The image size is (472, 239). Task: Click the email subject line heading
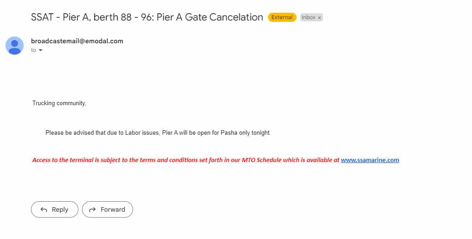147,17
